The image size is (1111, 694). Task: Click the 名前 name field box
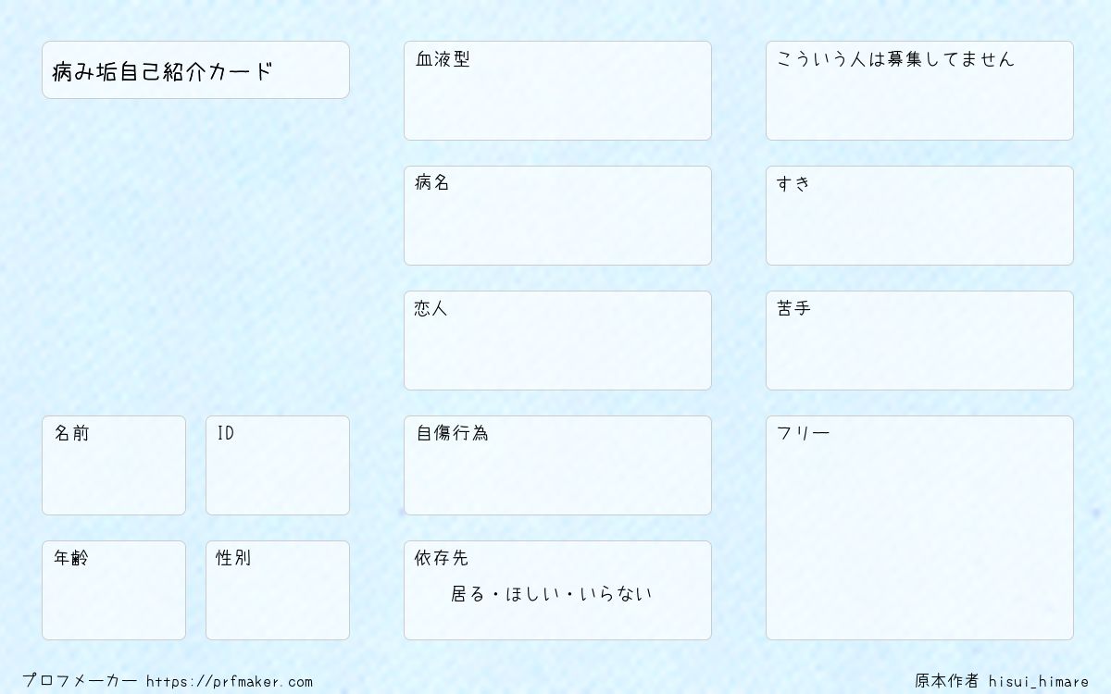114,465
